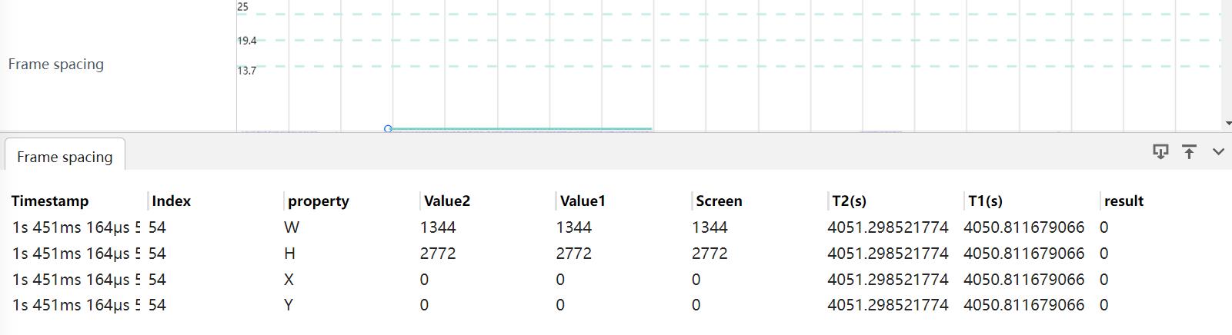This screenshot has height=335, width=1232.
Task: Select the Frame spacing track label
Action: click(56, 65)
